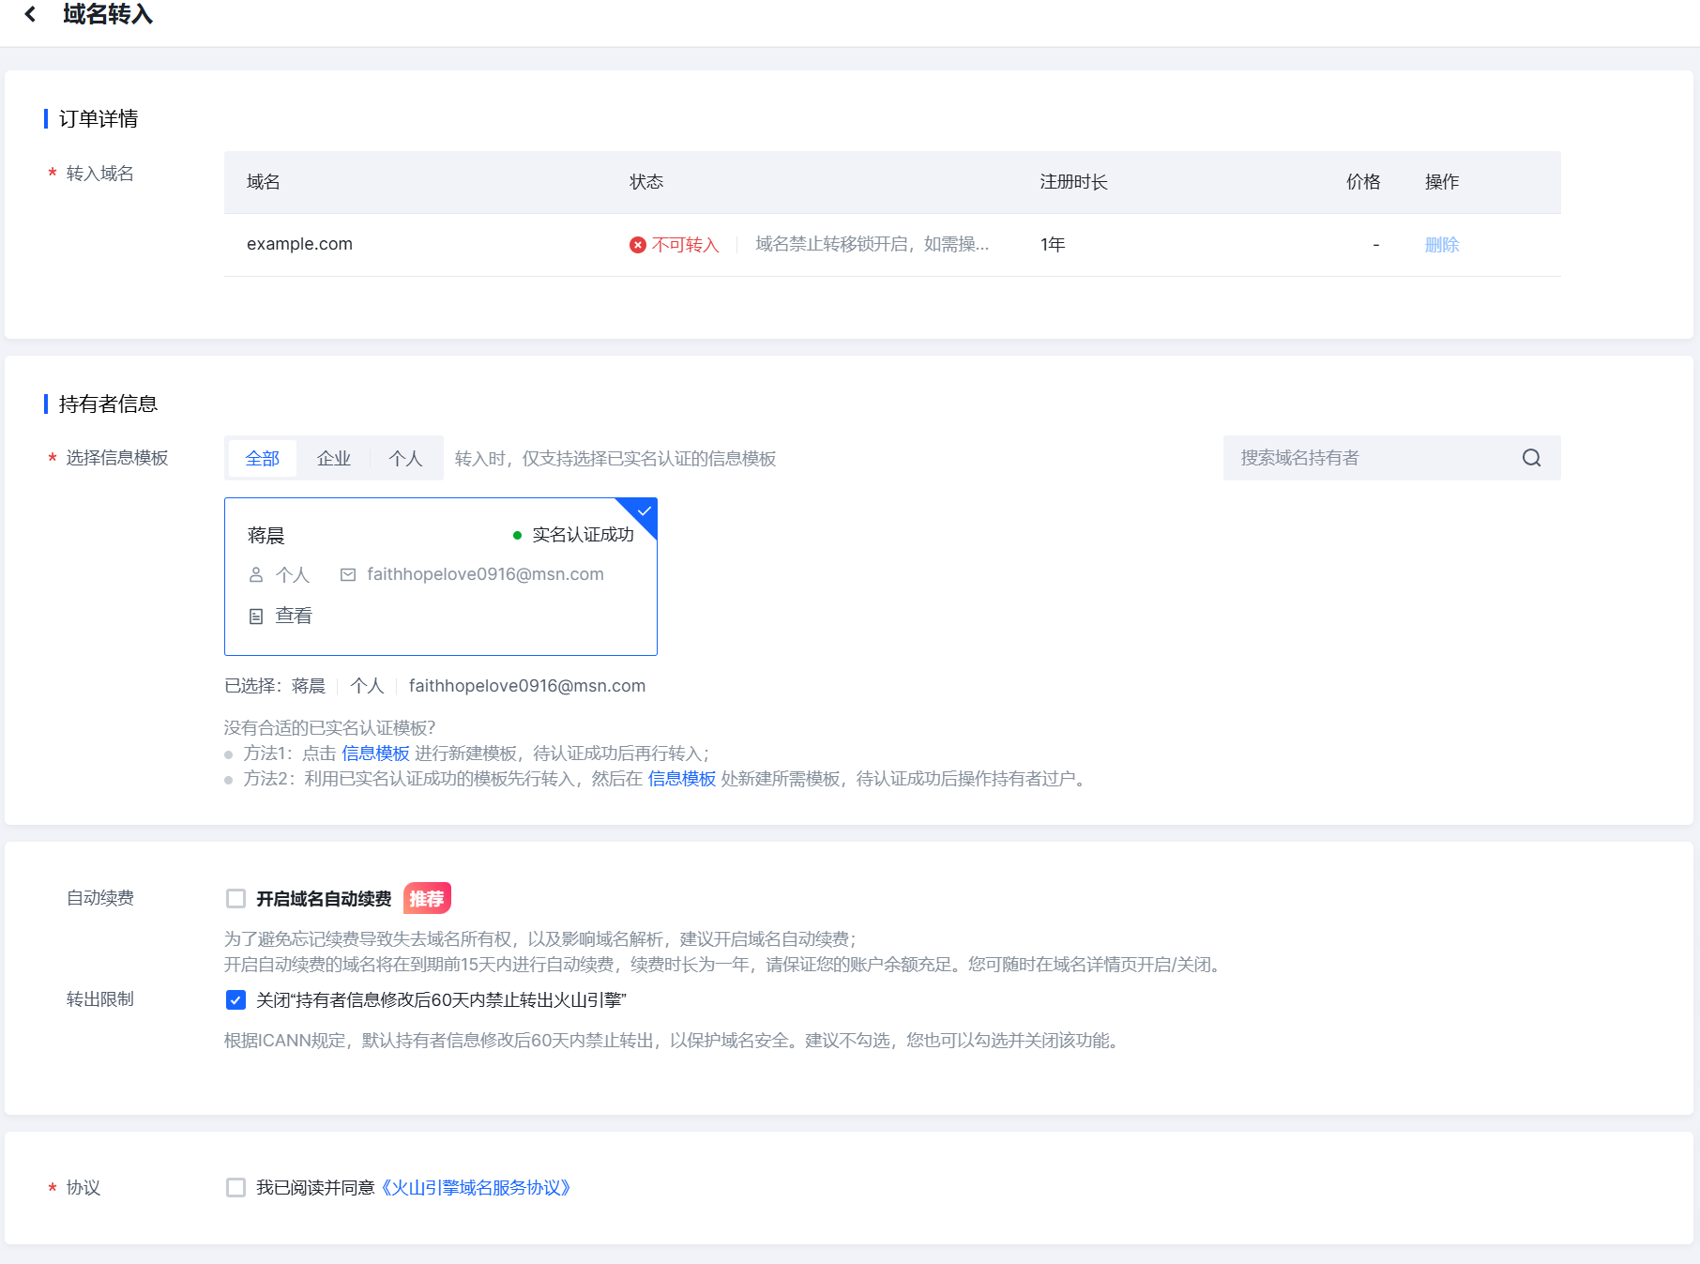Click the 开启域名自动续费 label text
This screenshot has width=1700, height=1264.
point(324,899)
